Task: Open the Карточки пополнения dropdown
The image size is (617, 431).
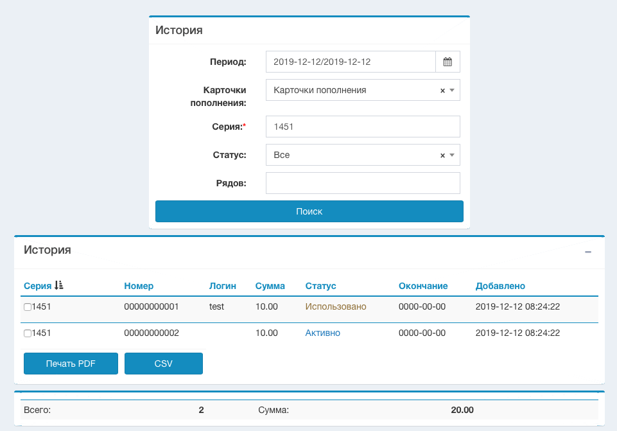Action: 353,91
